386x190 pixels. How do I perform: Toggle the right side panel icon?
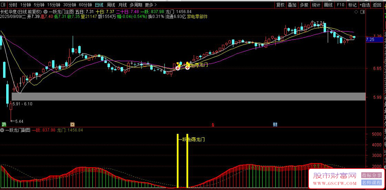tap(362, 12)
